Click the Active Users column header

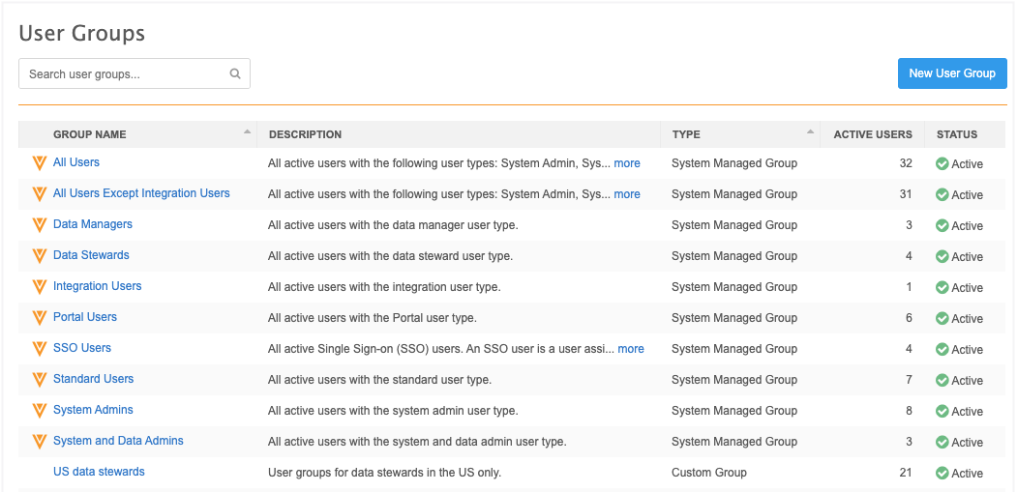pos(872,134)
